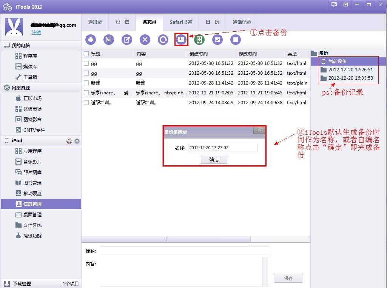The image size is (387, 288).
Task: Click the export arrow toolbar icon
Action: [x=127, y=40]
